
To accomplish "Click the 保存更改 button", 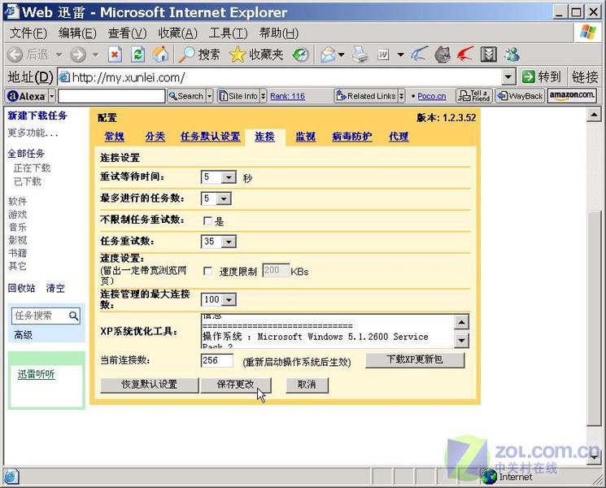I will pyautogui.click(x=236, y=385).
